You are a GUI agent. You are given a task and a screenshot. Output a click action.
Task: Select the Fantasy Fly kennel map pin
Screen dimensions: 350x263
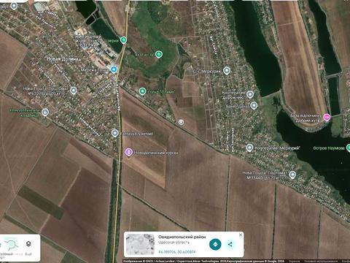point(115,133)
